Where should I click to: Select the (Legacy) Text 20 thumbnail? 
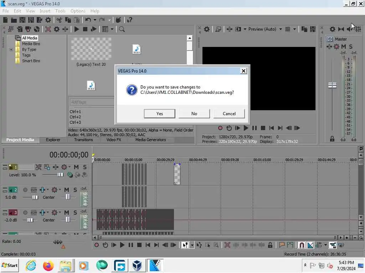tap(91, 49)
